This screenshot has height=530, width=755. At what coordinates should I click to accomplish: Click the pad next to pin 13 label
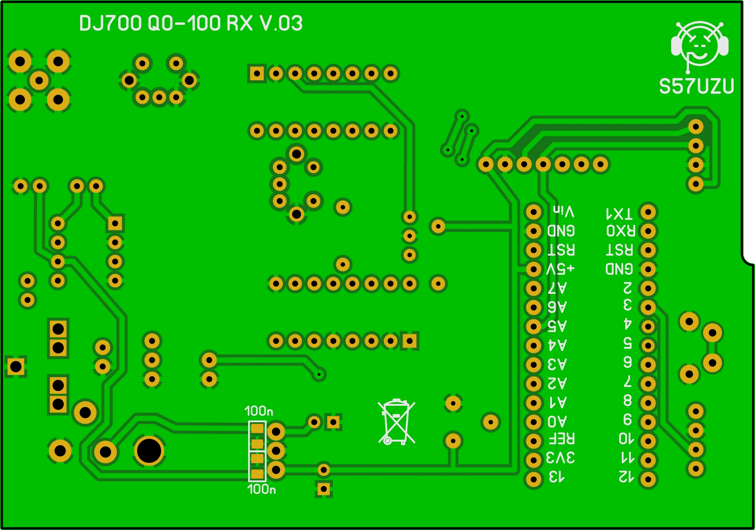pyautogui.click(x=533, y=480)
